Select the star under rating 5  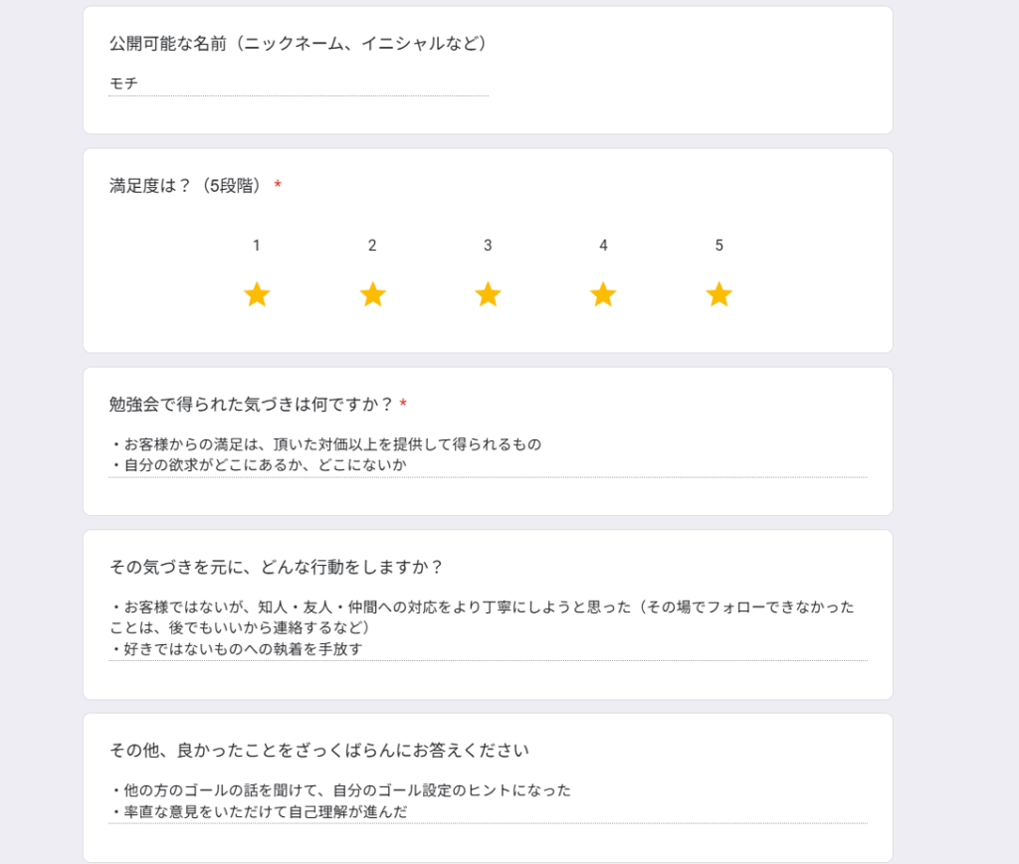point(718,294)
